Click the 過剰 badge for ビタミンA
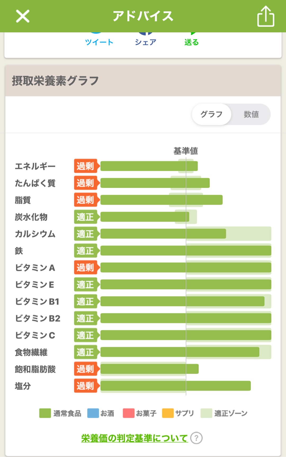Viewport: 286px width, 457px height. pos(86,268)
